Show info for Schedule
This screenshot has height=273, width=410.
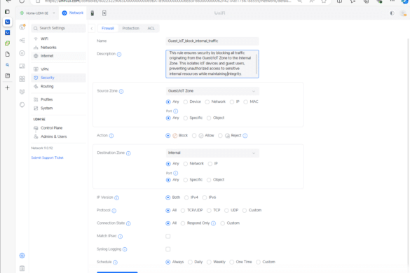(116, 262)
